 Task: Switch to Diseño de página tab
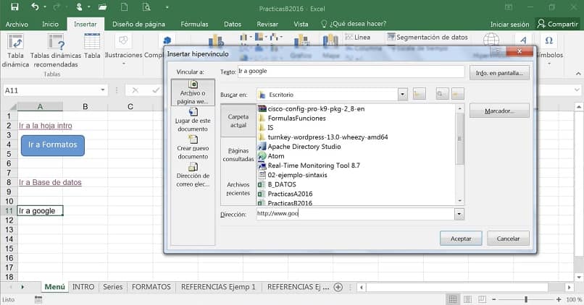tap(138, 24)
